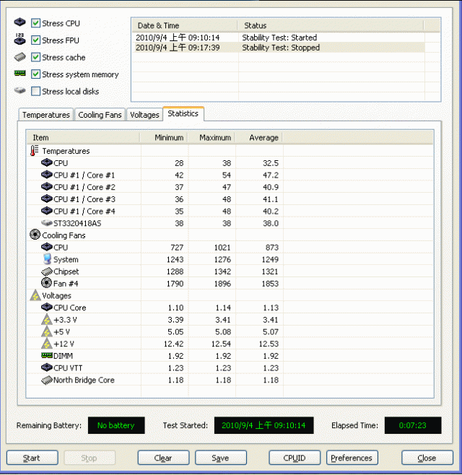Click the 1.92 minimum value for DIMM
The height and width of the screenshot is (475, 462).
tap(175, 356)
